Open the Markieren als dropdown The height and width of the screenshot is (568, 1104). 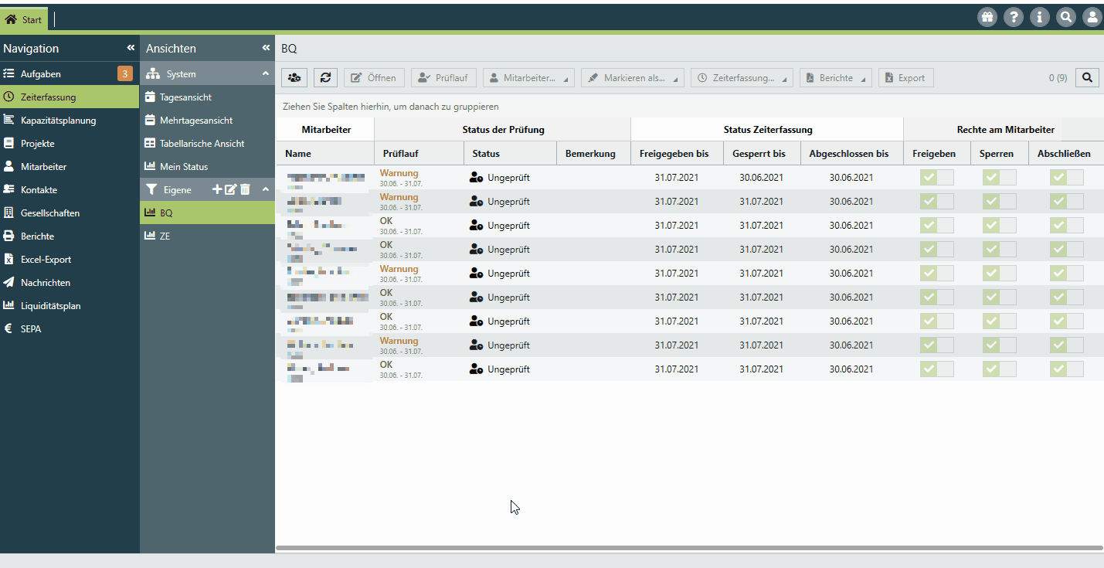(x=633, y=77)
